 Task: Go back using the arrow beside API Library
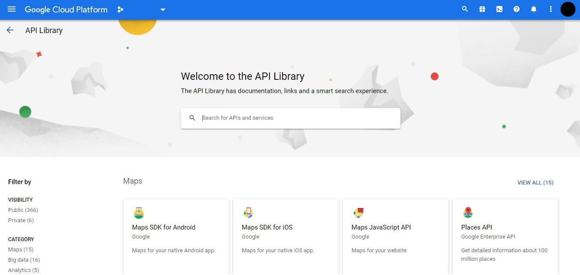(x=9, y=30)
